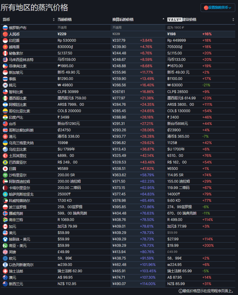Click the Thailand flag icon for 泰铢
238x295 pixels.
(5, 79)
